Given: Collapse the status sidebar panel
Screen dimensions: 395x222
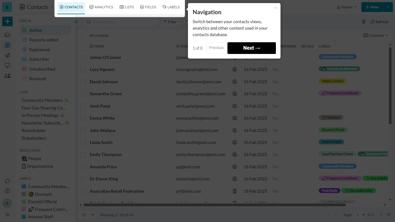Looking at the screenshot, I should coord(76,22).
